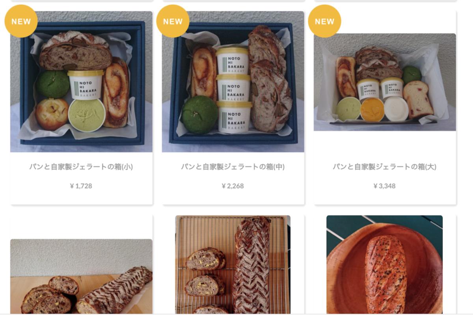473x315 pixels.
Task: Open the パンと自家製ジェラートの箱(中) product title
Action: click(233, 167)
